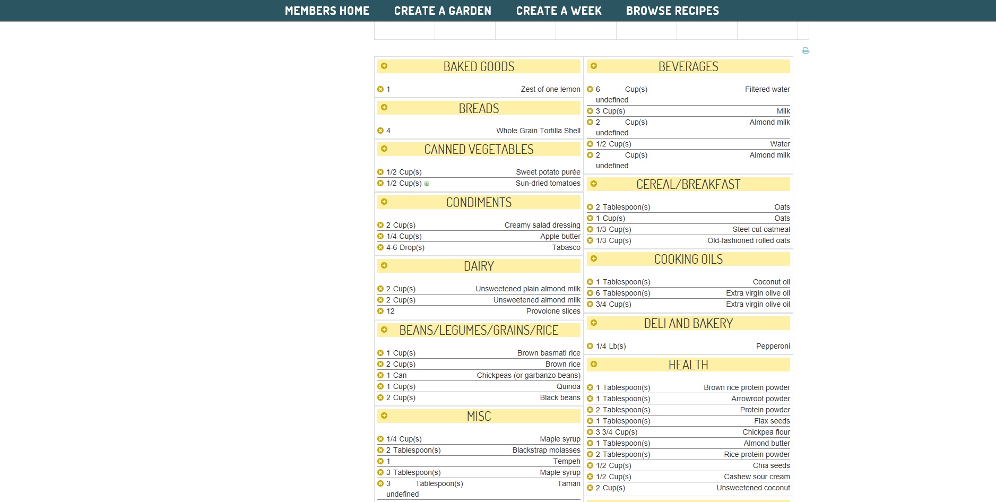
Task: Click the Cooking Oils category heading
Action: 688,259
